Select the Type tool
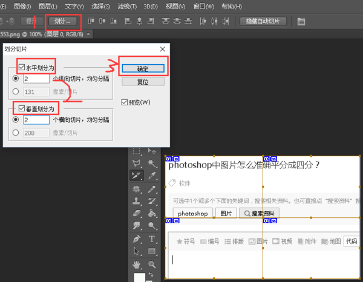The width and height of the screenshot is (363, 282). tap(152, 238)
